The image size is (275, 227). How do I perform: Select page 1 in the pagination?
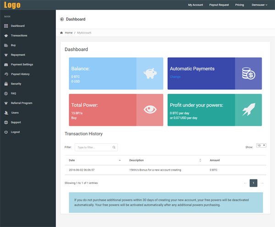[253, 183]
